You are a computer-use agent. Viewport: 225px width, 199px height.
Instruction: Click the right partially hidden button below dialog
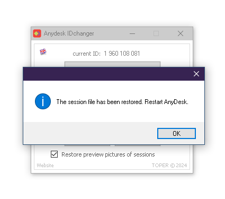click(138, 145)
